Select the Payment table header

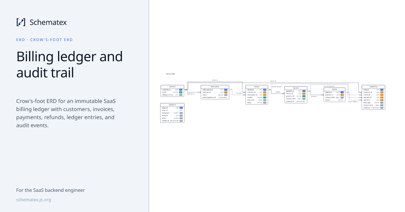[x=296, y=88]
